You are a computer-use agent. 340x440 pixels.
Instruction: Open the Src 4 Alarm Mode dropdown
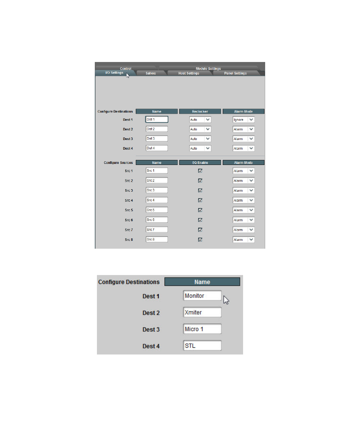click(x=244, y=200)
